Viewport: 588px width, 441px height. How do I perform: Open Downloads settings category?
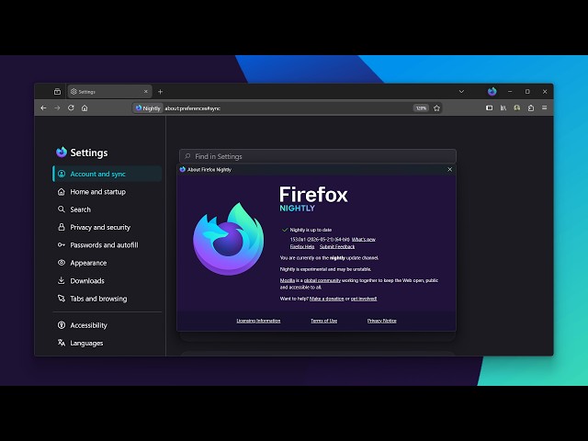click(107, 281)
